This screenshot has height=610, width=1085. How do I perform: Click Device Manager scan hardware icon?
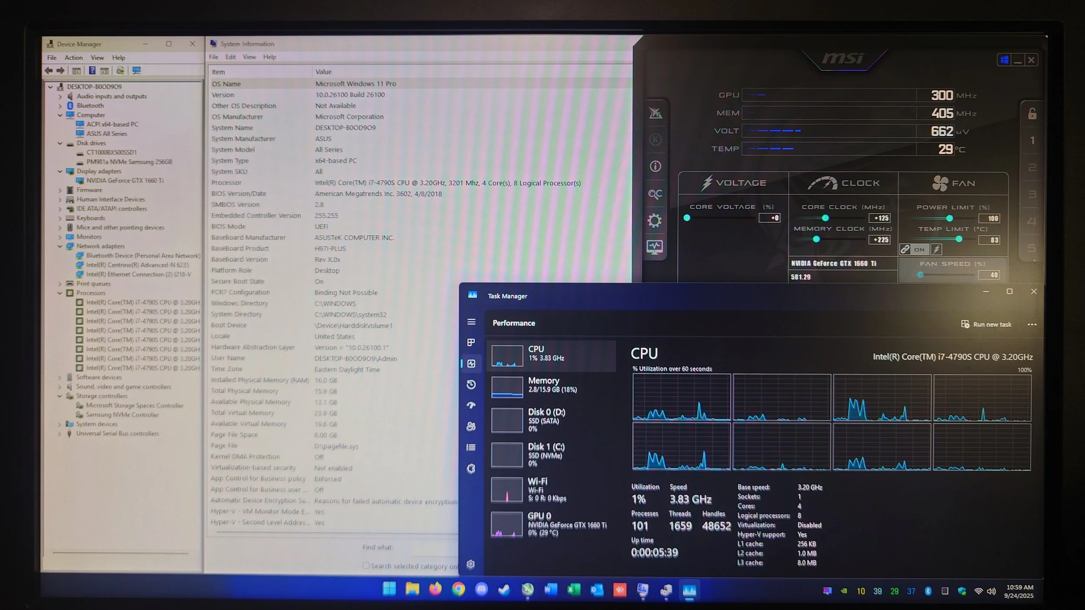(x=137, y=71)
